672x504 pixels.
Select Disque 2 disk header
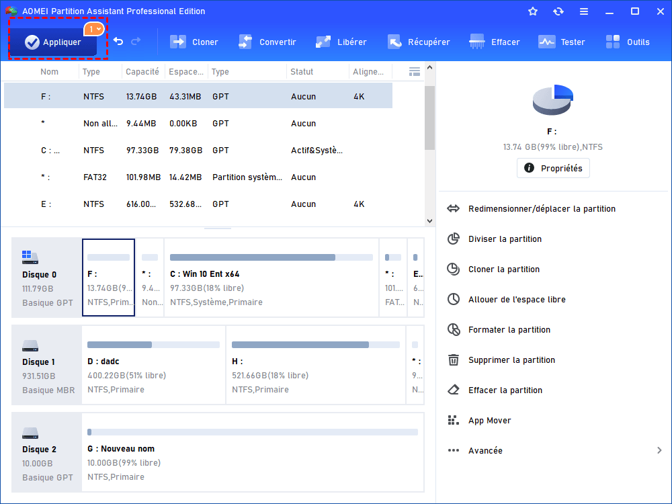pos(47,452)
